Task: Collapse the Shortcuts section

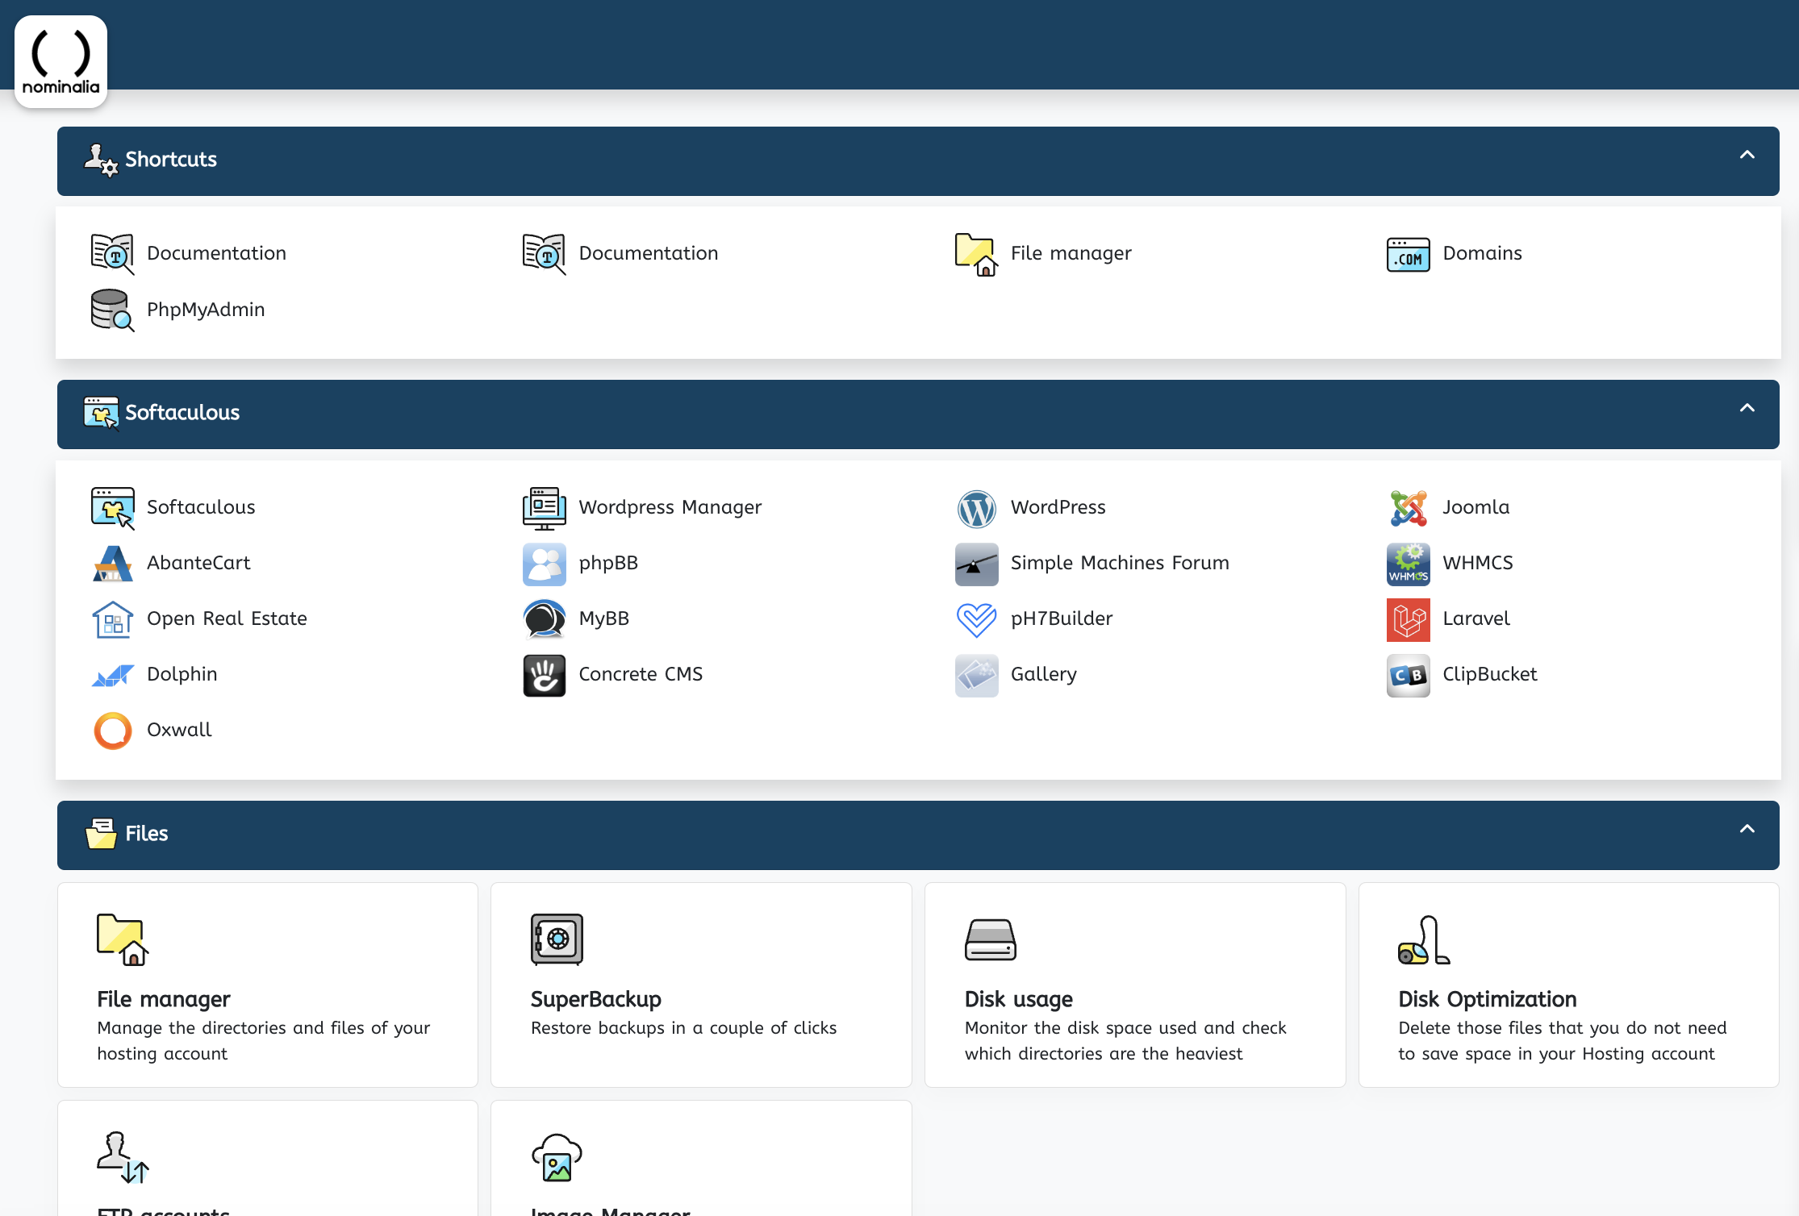Action: (x=1747, y=155)
